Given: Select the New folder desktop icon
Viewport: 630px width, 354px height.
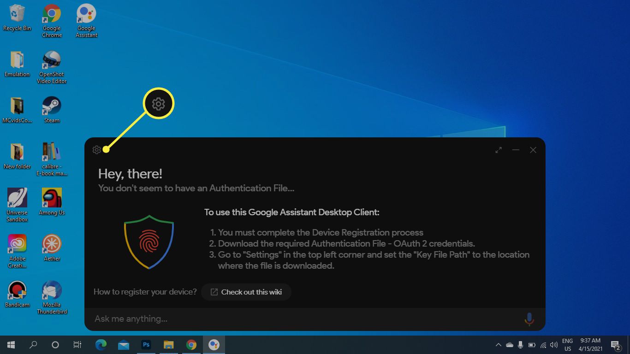Looking at the screenshot, I should 17,156.
